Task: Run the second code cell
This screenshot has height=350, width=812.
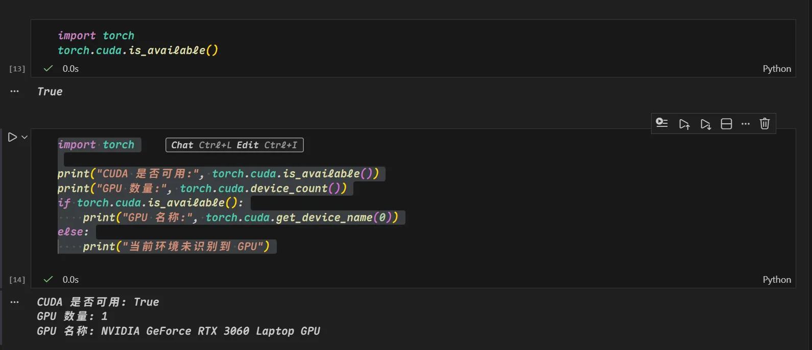Action: pyautogui.click(x=12, y=137)
